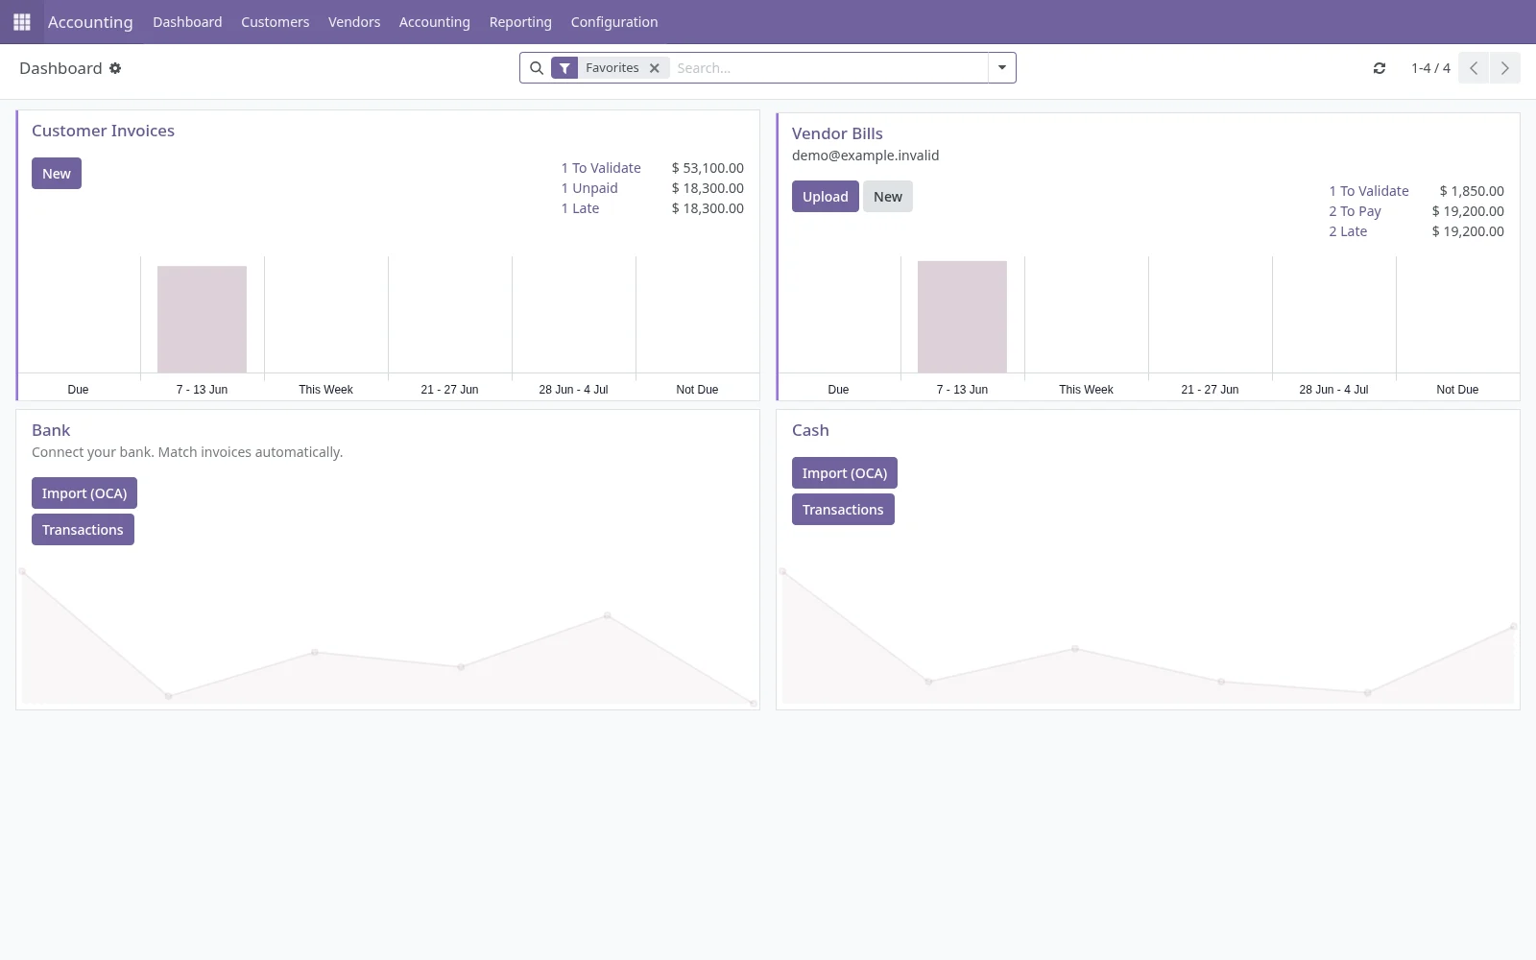Viewport: 1536px width, 960px height.
Task: Click the $ 53,100.00 amount
Action: (708, 168)
